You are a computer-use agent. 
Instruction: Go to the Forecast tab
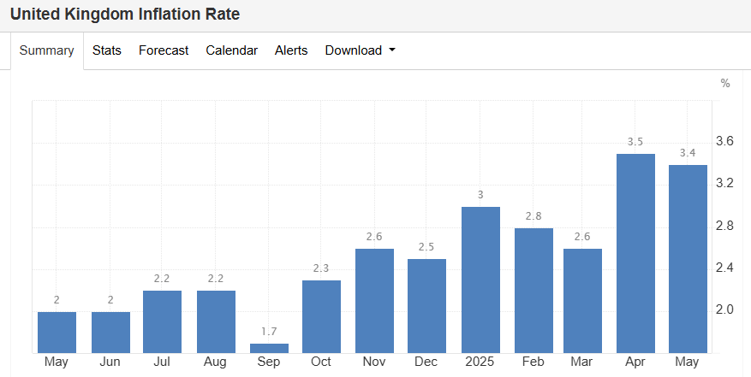coord(164,50)
